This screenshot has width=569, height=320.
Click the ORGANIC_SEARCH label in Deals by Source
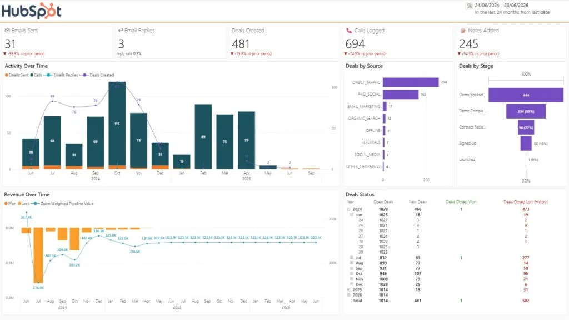[x=364, y=119]
